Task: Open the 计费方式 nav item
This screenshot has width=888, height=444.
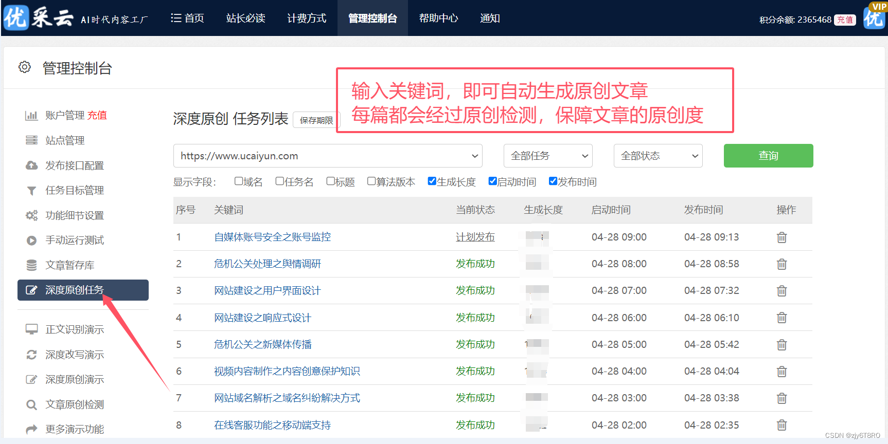Action: (307, 18)
